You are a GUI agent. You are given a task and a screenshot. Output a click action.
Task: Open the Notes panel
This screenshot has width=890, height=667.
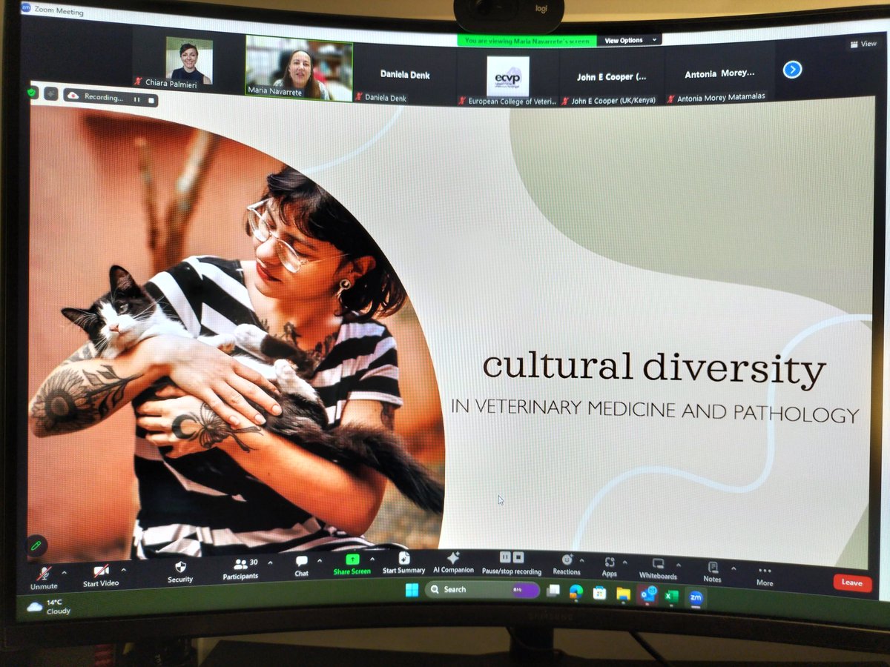point(713,567)
